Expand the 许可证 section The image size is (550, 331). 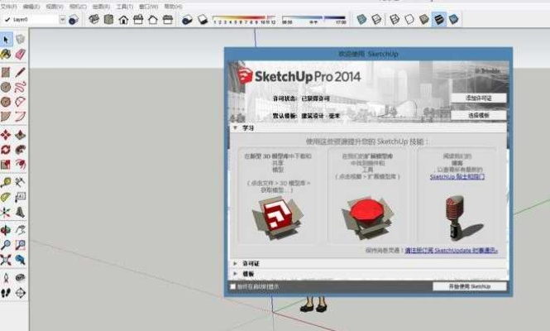click(x=235, y=263)
